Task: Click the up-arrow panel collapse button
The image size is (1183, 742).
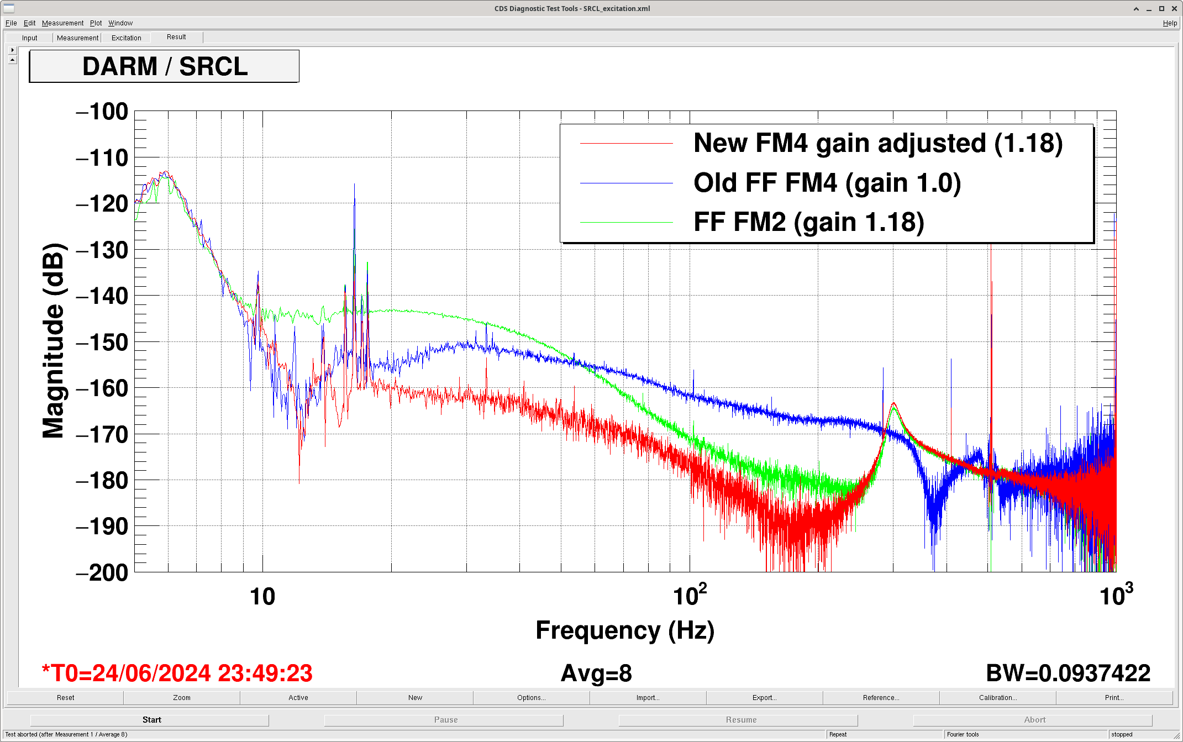Action: [x=13, y=60]
